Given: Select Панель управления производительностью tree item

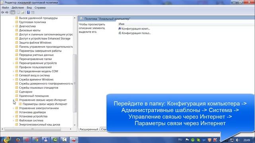Looking at the screenshot, I should pos(46,47).
